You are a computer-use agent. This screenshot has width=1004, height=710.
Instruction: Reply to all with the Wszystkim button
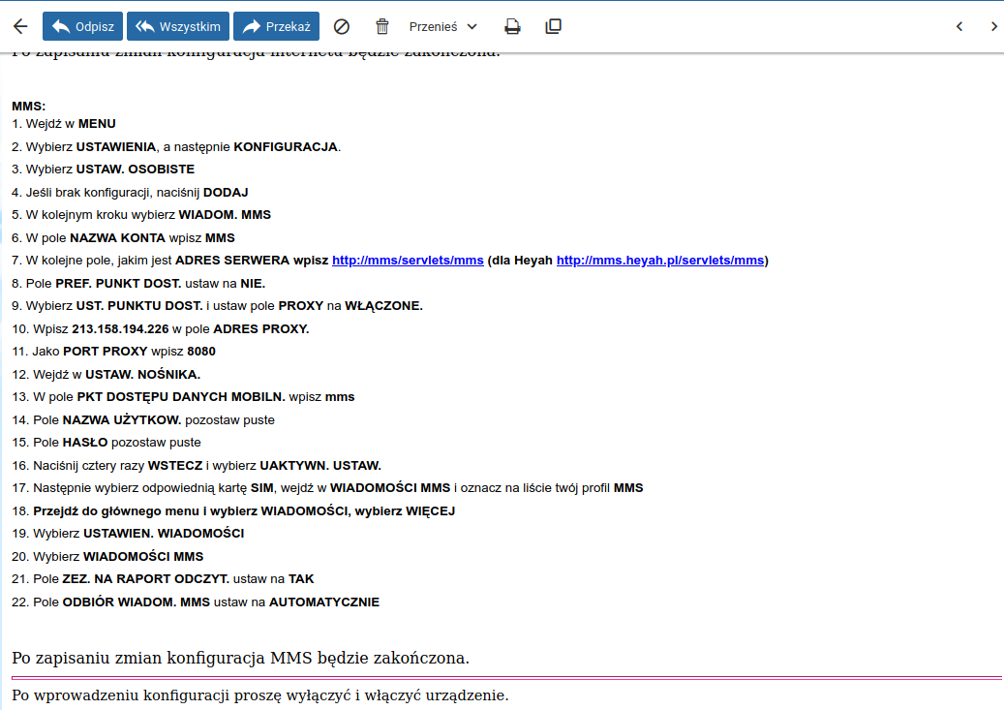click(178, 26)
